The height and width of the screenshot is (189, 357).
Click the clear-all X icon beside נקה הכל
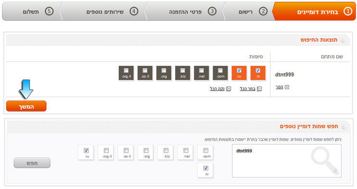click(229, 89)
